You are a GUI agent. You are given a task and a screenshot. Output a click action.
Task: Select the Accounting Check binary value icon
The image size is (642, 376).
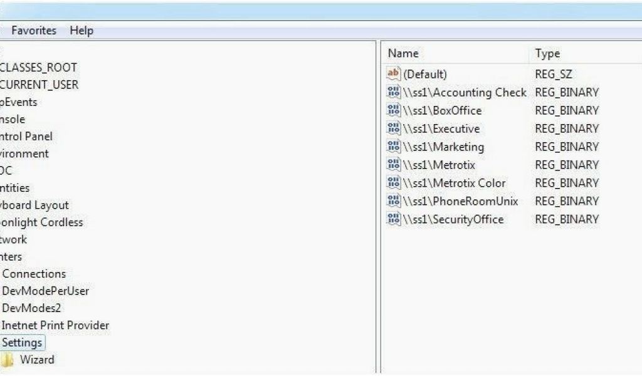point(394,92)
